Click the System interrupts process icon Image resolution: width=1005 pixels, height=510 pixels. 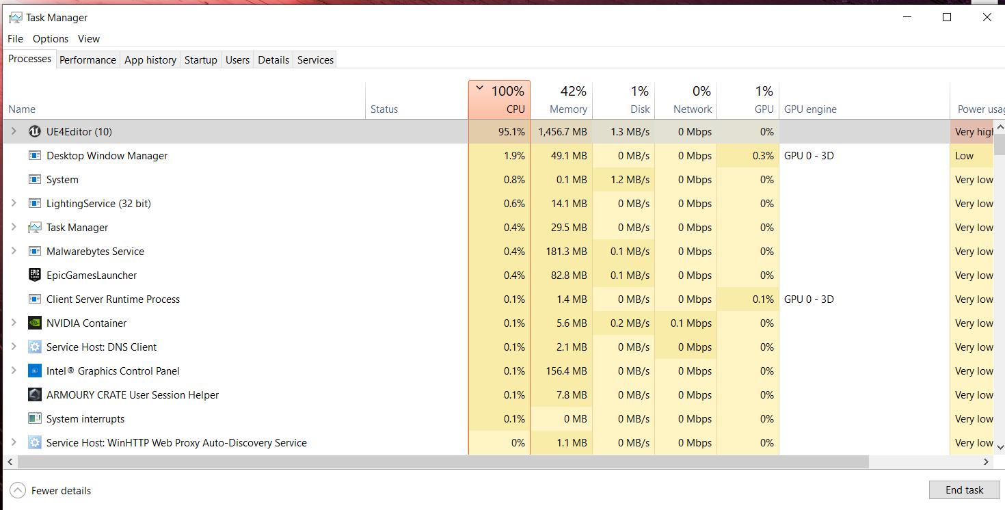(x=35, y=418)
